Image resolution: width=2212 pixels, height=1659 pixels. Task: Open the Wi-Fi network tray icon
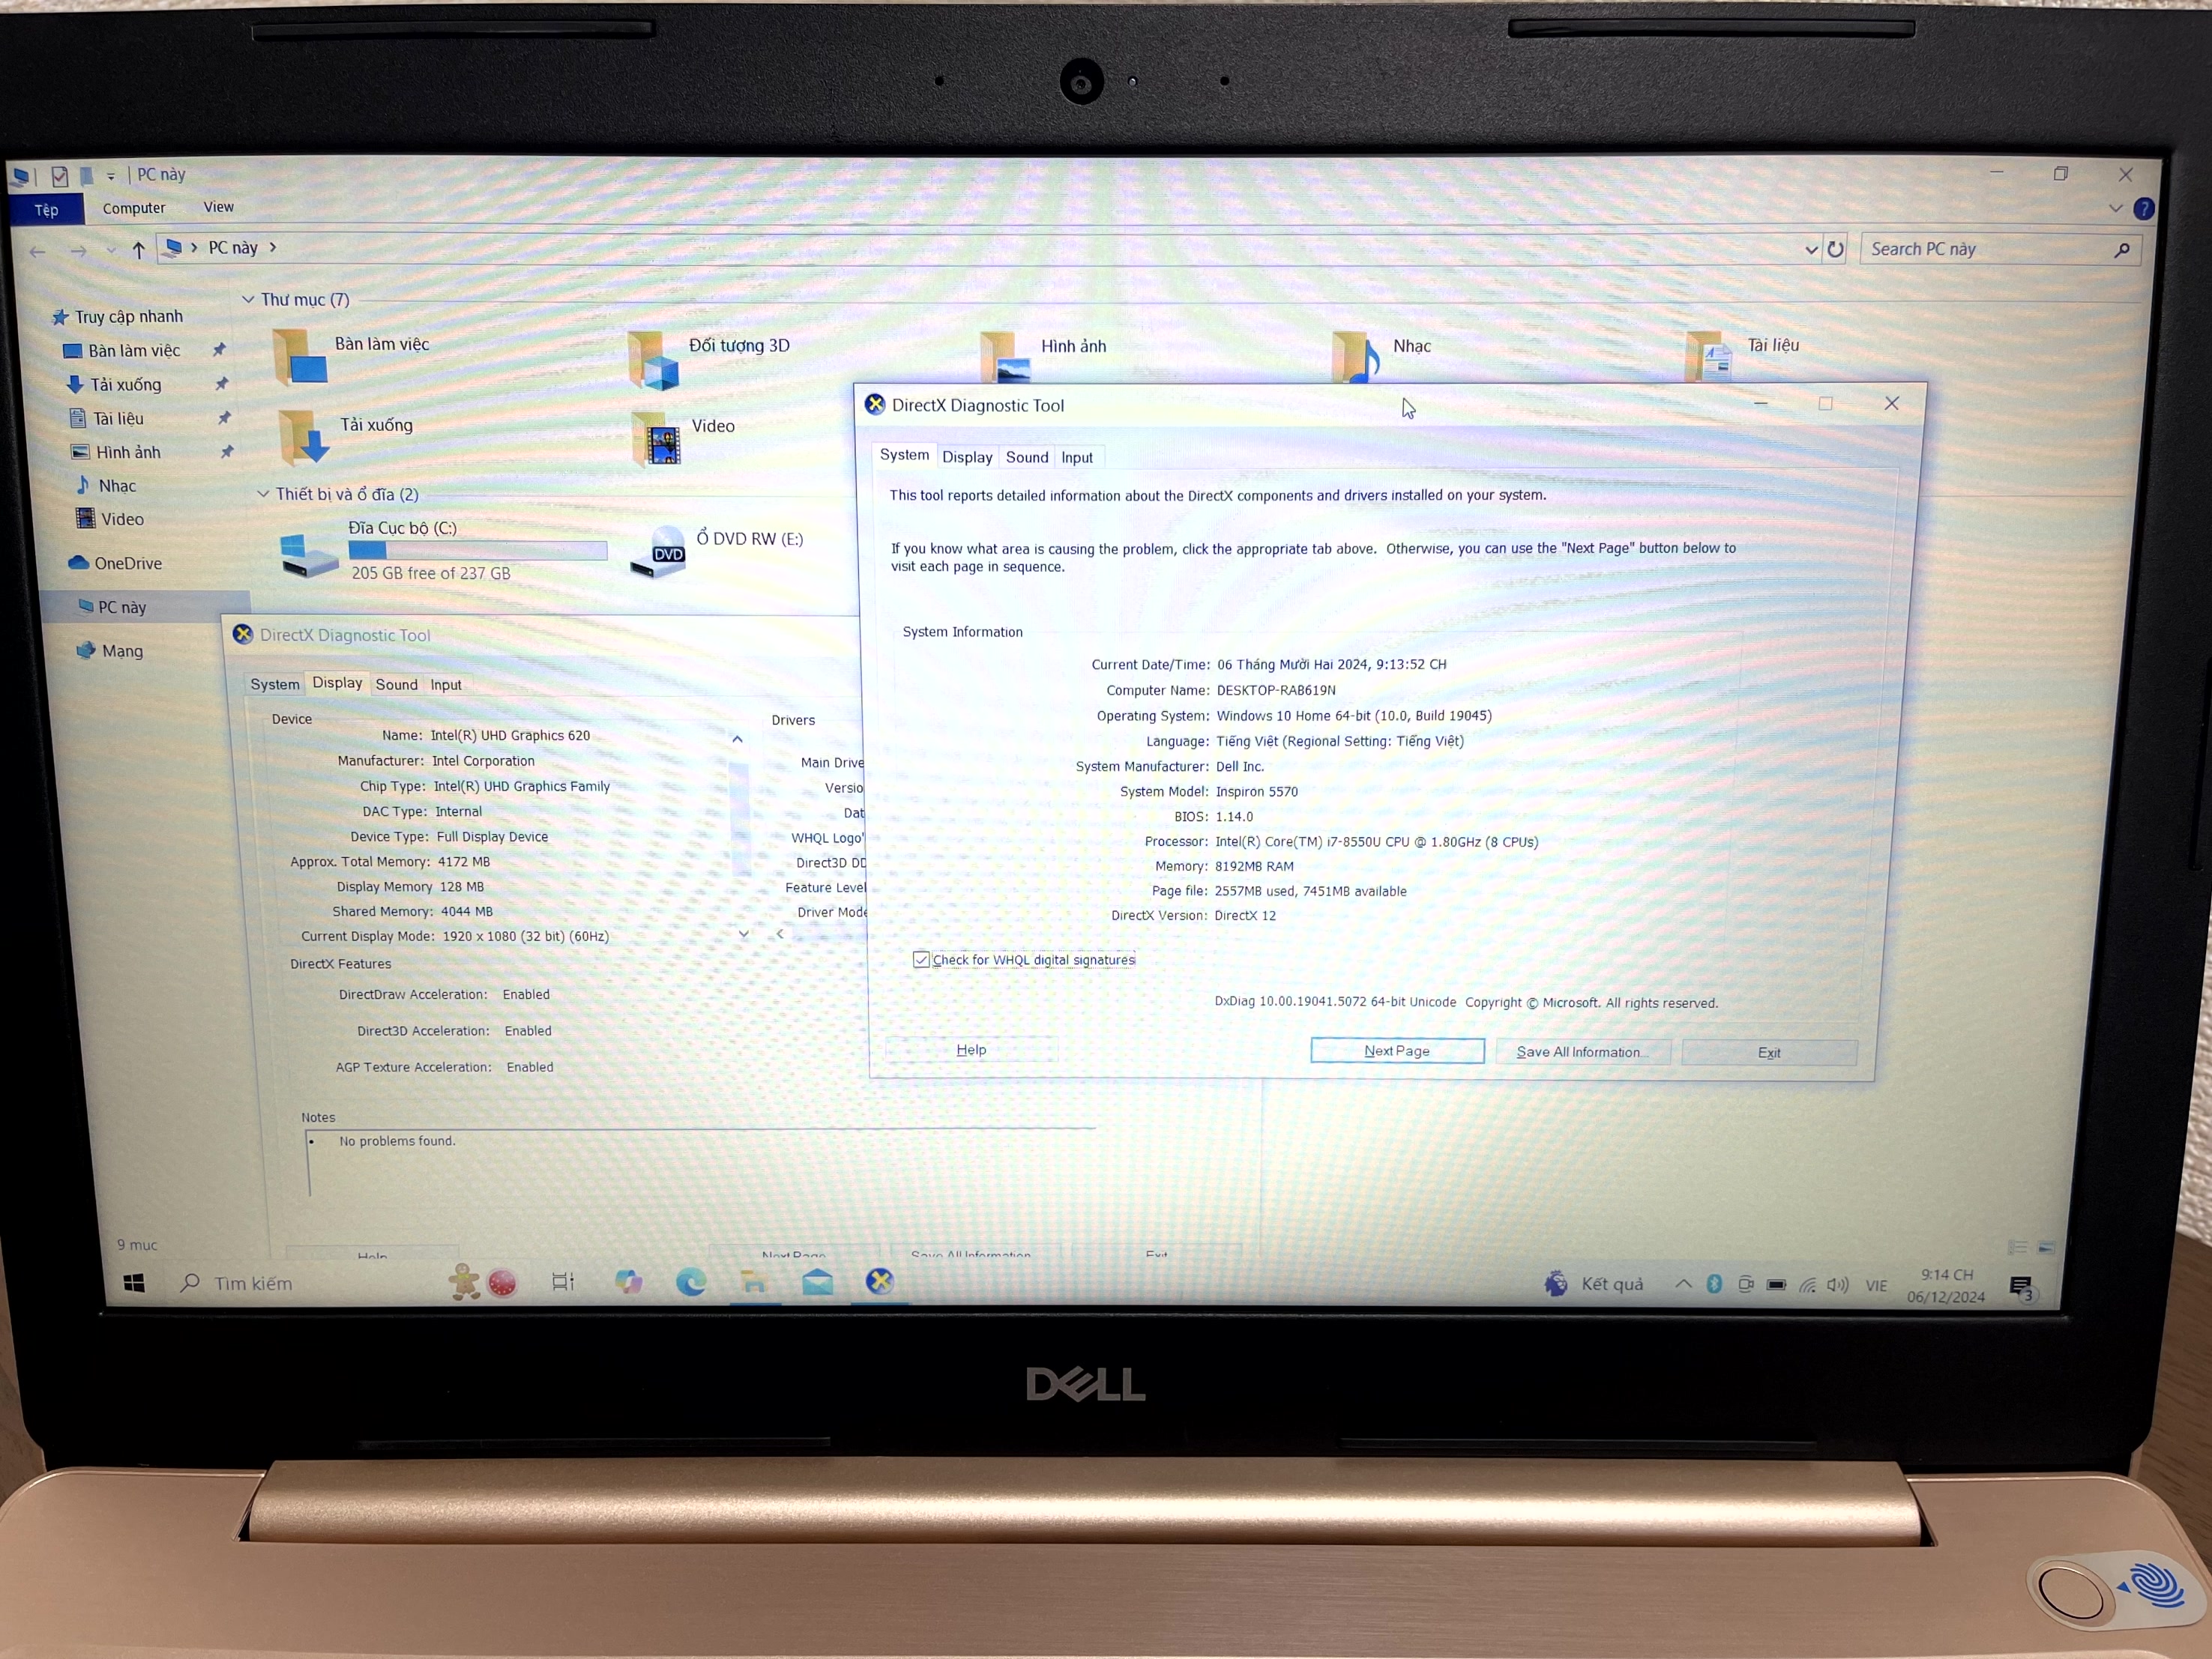click(x=1807, y=1284)
